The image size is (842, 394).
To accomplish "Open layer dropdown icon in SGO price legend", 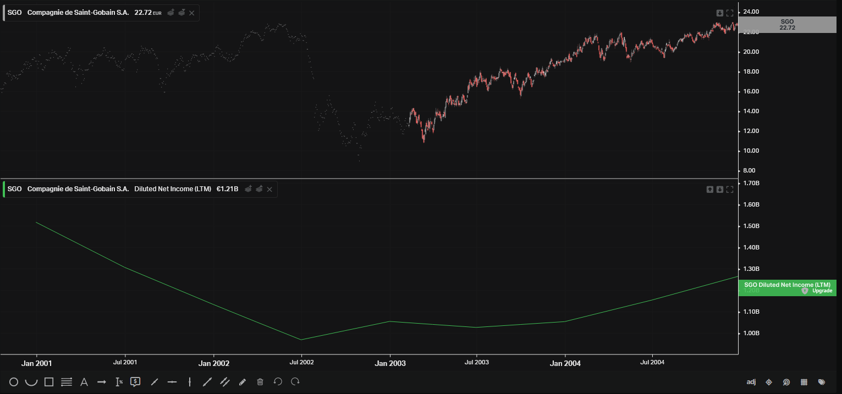I will [181, 13].
